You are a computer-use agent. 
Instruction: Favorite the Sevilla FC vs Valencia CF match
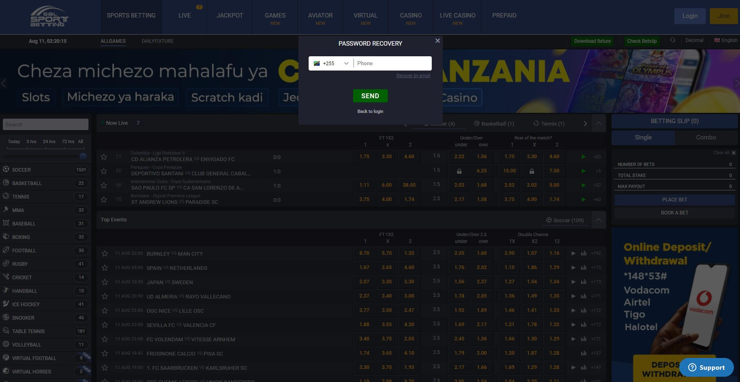pyautogui.click(x=104, y=325)
